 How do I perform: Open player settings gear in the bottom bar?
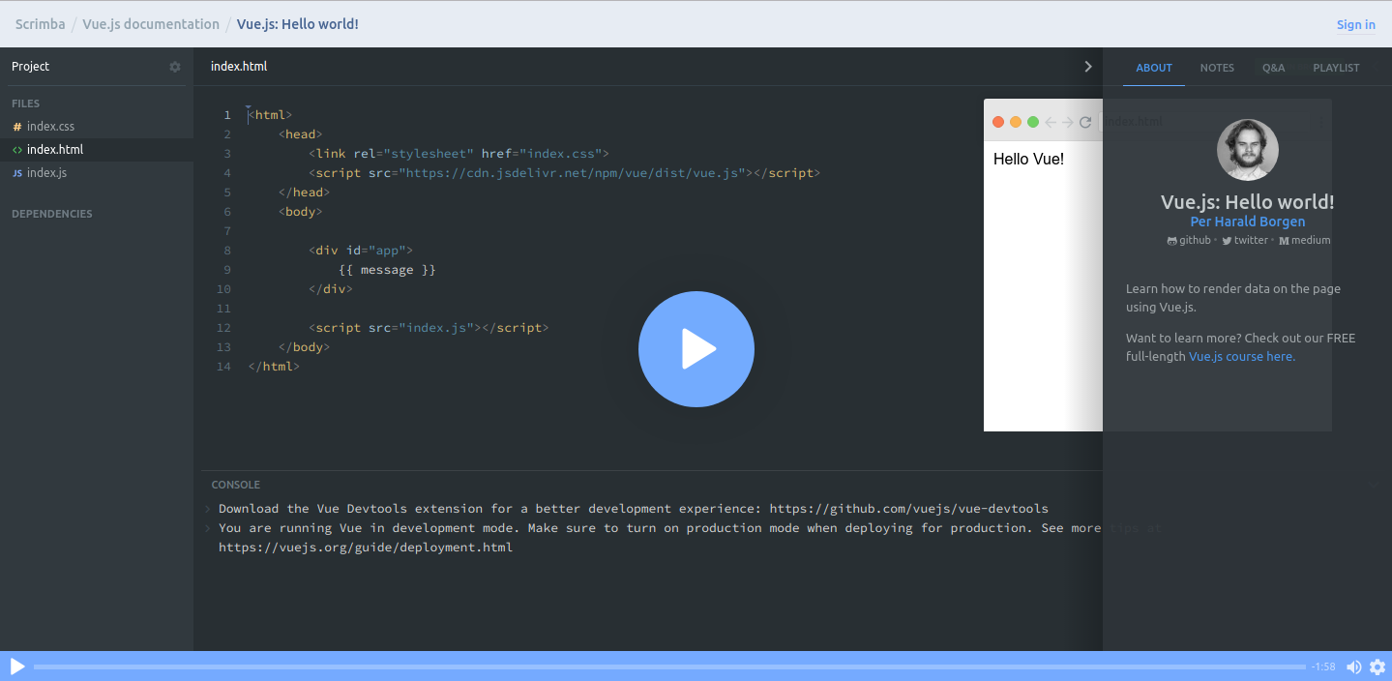click(1377, 666)
